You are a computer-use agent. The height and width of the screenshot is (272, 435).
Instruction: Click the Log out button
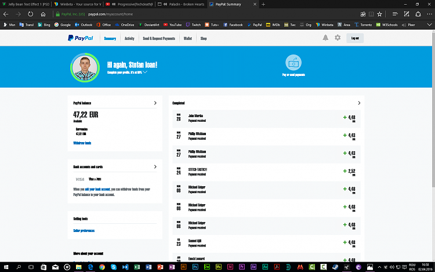[355, 38]
